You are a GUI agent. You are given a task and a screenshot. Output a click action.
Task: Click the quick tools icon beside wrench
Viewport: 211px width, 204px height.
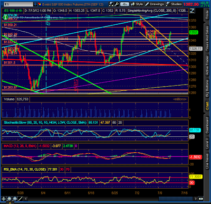click(x=111, y=4)
